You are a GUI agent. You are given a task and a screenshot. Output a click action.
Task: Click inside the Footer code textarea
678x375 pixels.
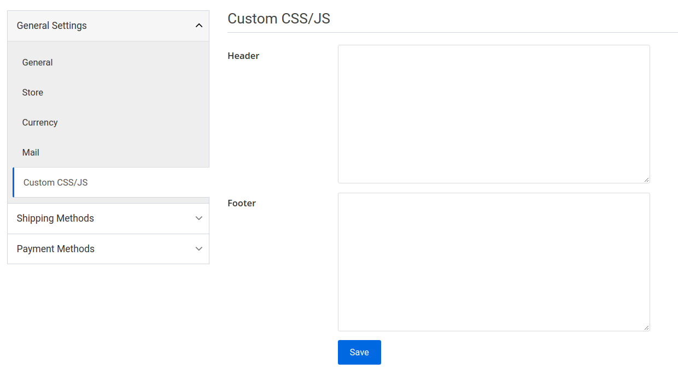[x=493, y=261]
